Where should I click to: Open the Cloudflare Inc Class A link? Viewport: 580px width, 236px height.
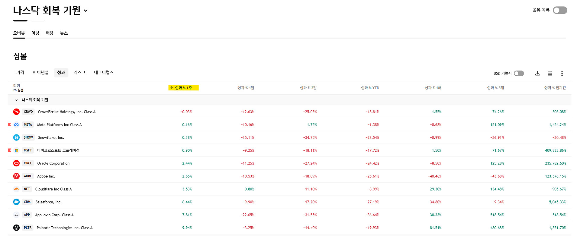(53, 189)
